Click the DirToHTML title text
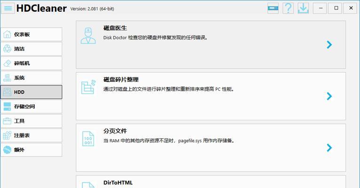 pyautogui.click(x=118, y=183)
